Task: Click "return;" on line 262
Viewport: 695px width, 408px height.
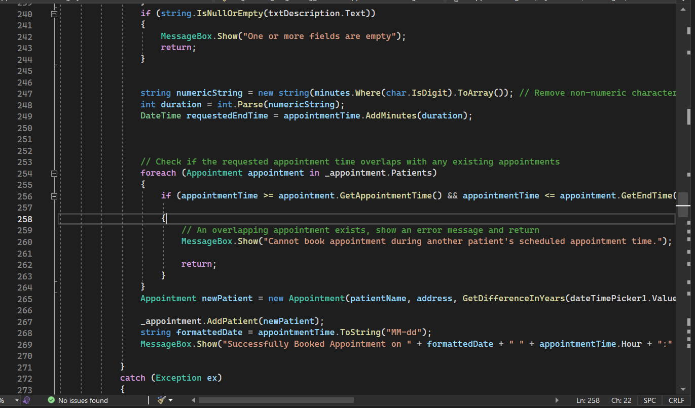Action: [x=199, y=264]
